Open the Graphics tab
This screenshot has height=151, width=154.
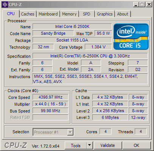pos(105,14)
